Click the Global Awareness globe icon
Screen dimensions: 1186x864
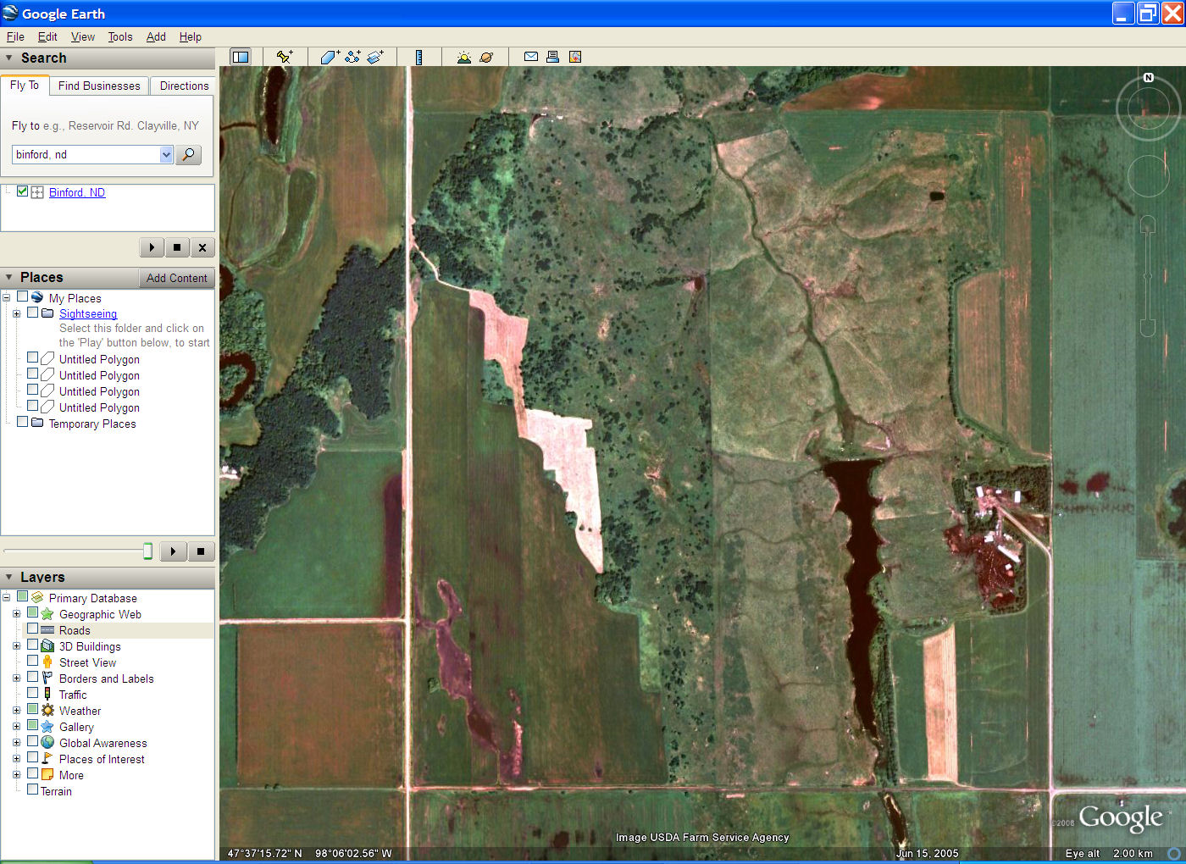[x=47, y=743]
